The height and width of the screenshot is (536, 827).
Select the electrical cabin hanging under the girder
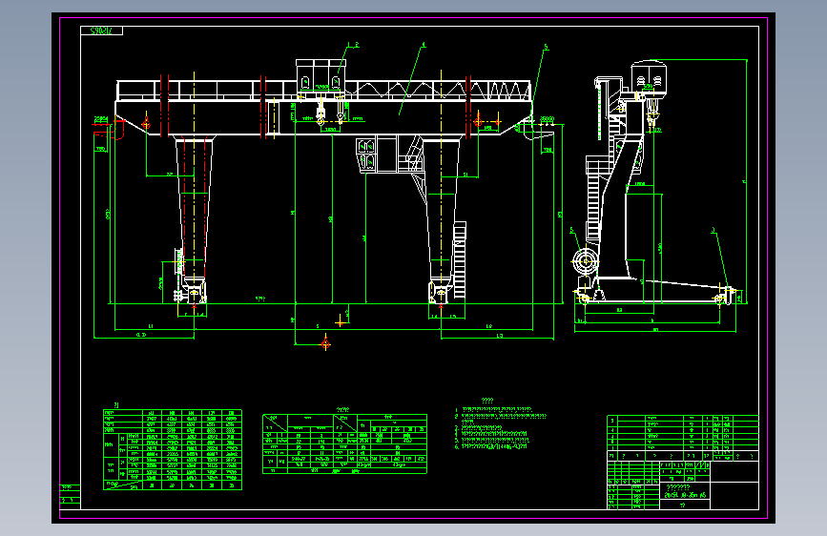(x=377, y=155)
